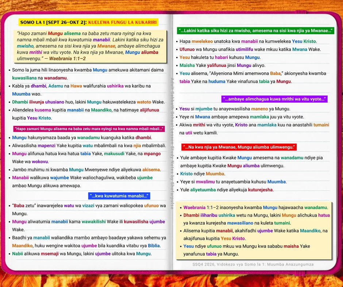Click the reference "Waebrania 1:1–2" in quote box
The height and width of the screenshot is (287, 343).
68,59
